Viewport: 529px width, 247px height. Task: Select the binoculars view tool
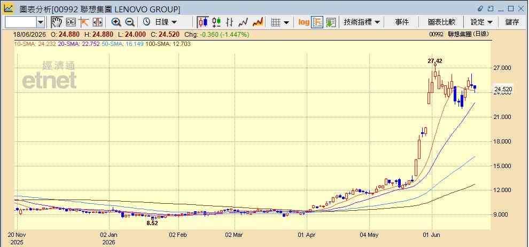click(x=71, y=22)
